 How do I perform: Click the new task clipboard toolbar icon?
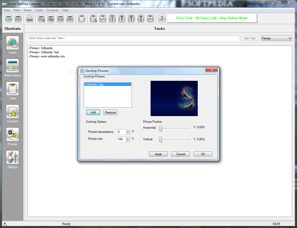click(81, 19)
